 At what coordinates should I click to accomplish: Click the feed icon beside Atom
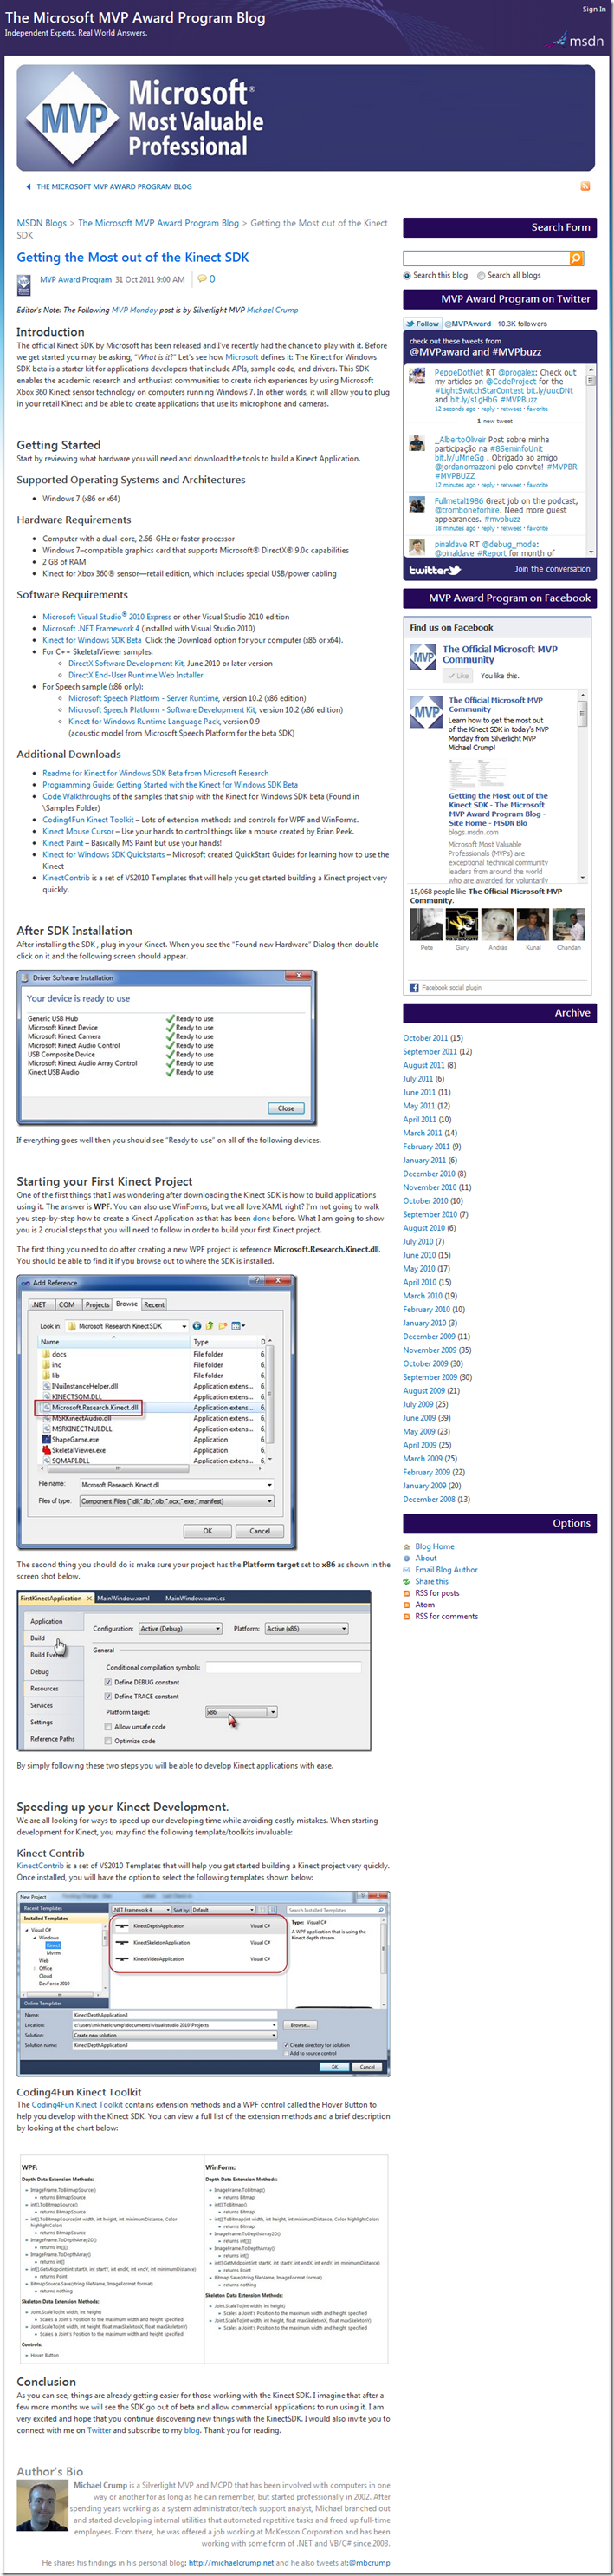[x=406, y=1605]
